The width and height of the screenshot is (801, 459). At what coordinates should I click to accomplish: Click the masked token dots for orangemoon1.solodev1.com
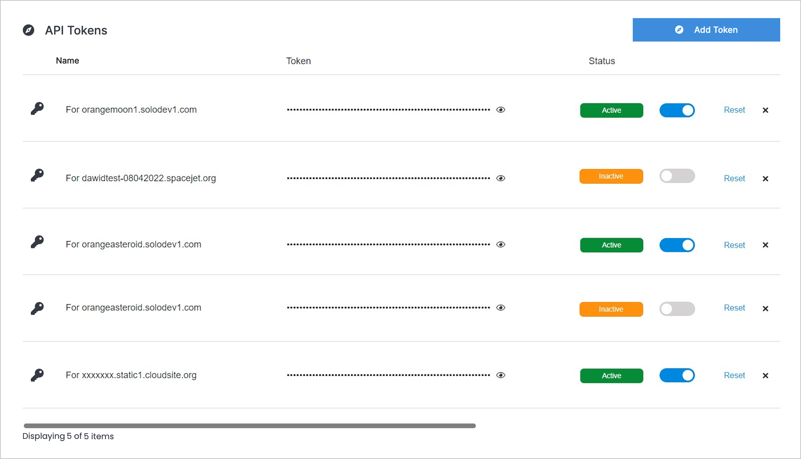click(x=388, y=110)
